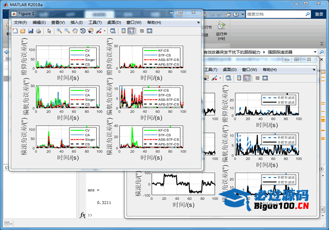Viewport: 329px width, 230px height.
Task: Click search magnifier in documentation search box
Action: (307, 14)
